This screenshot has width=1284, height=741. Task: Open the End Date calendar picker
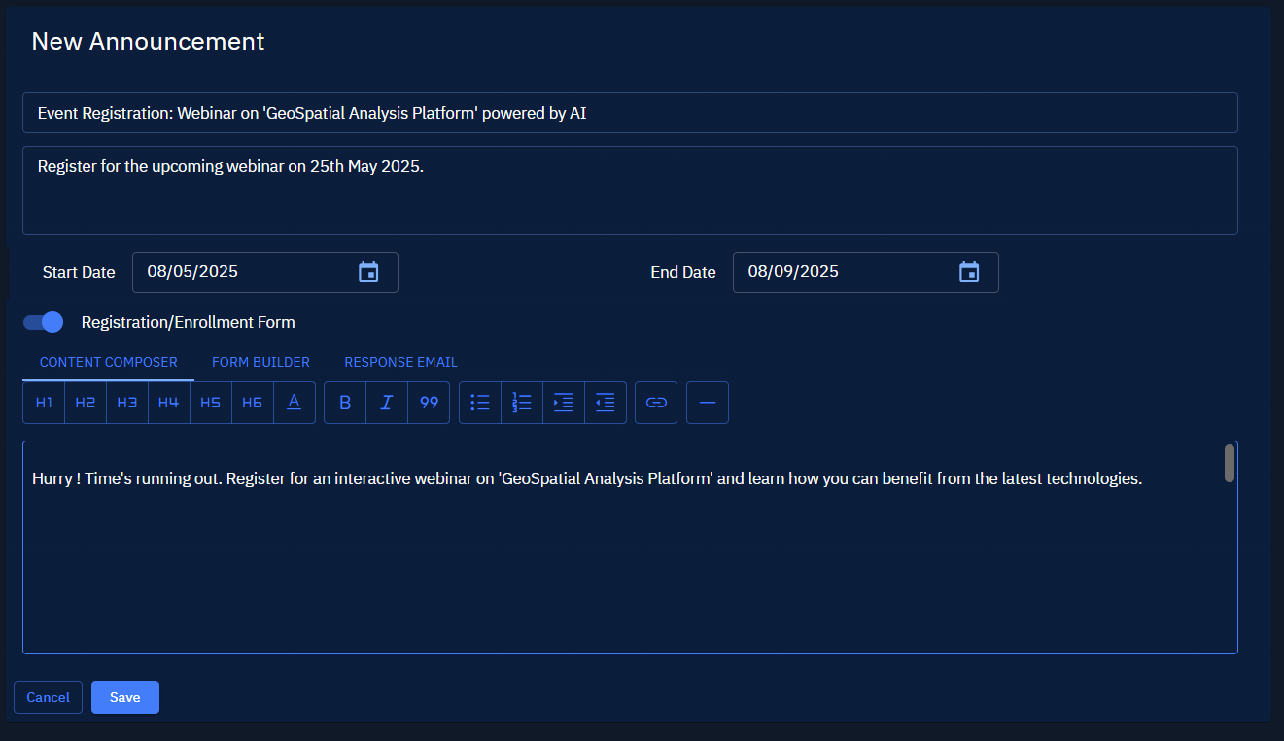point(968,271)
